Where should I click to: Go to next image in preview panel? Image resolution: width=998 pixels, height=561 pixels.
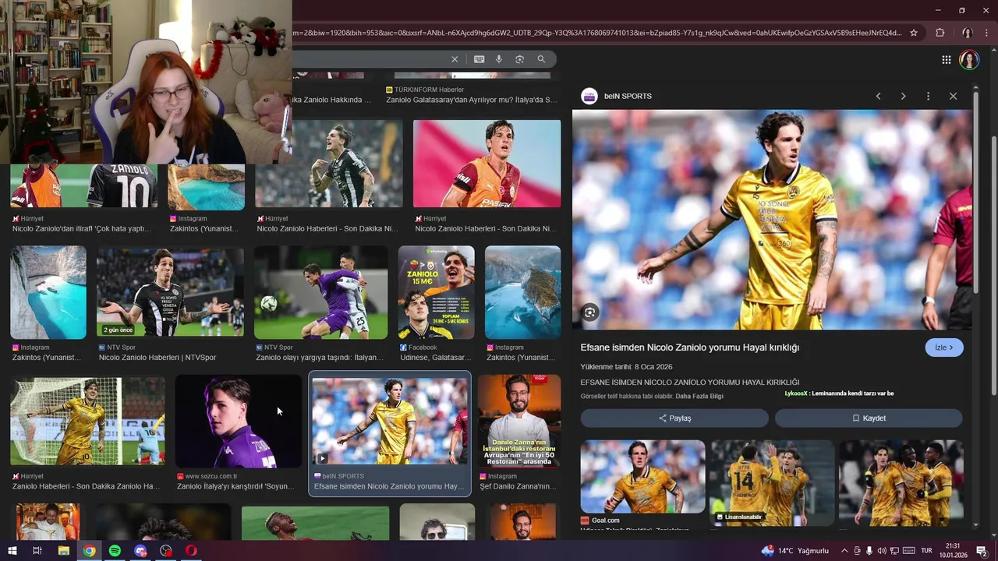tap(903, 96)
